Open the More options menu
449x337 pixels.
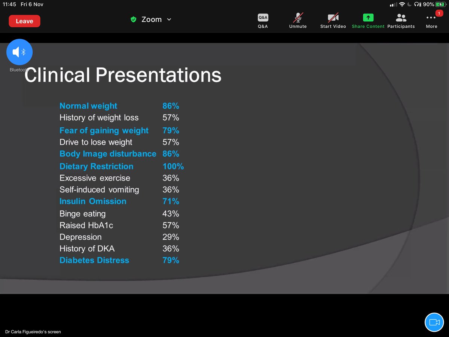[x=431, y=21]
